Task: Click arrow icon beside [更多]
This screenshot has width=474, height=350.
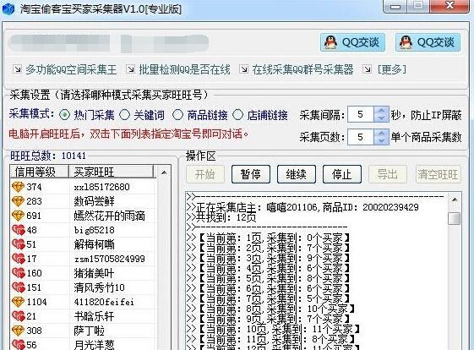Action: tap(367, 69)
